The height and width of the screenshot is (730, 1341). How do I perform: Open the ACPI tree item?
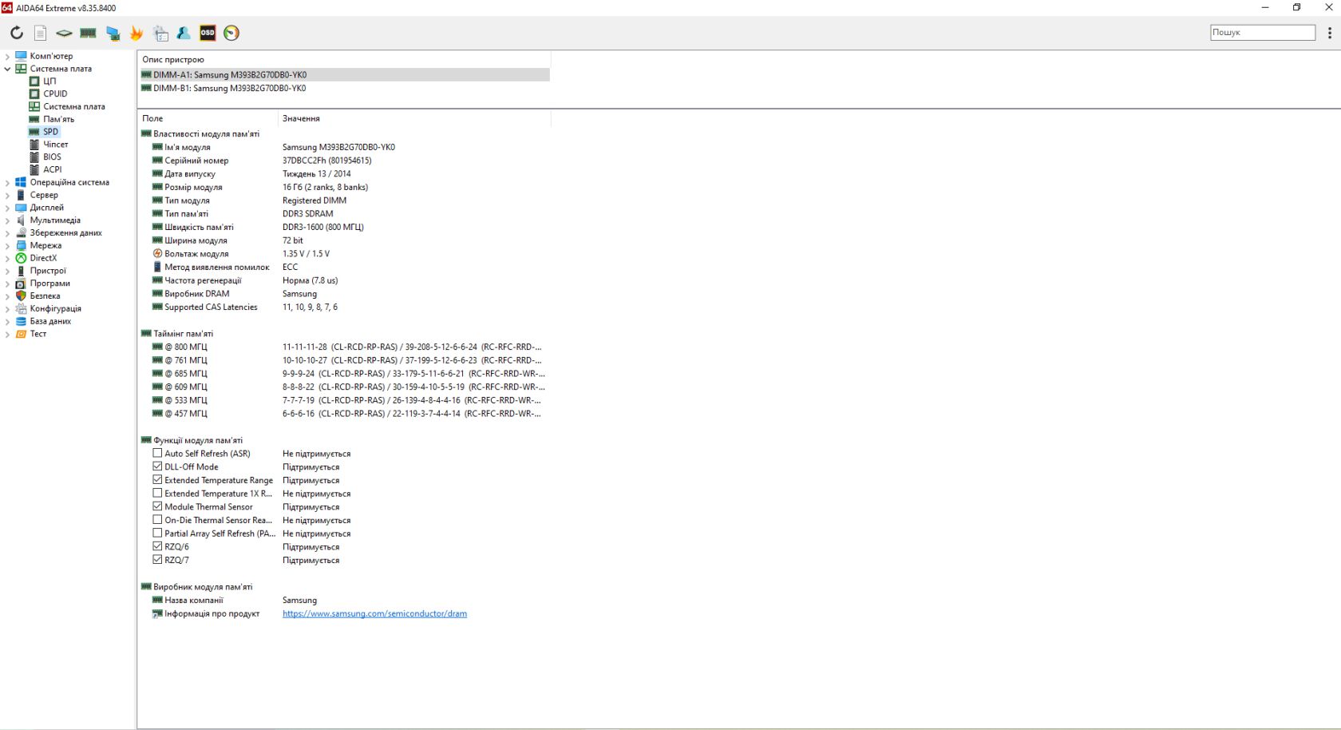[52, 169]
